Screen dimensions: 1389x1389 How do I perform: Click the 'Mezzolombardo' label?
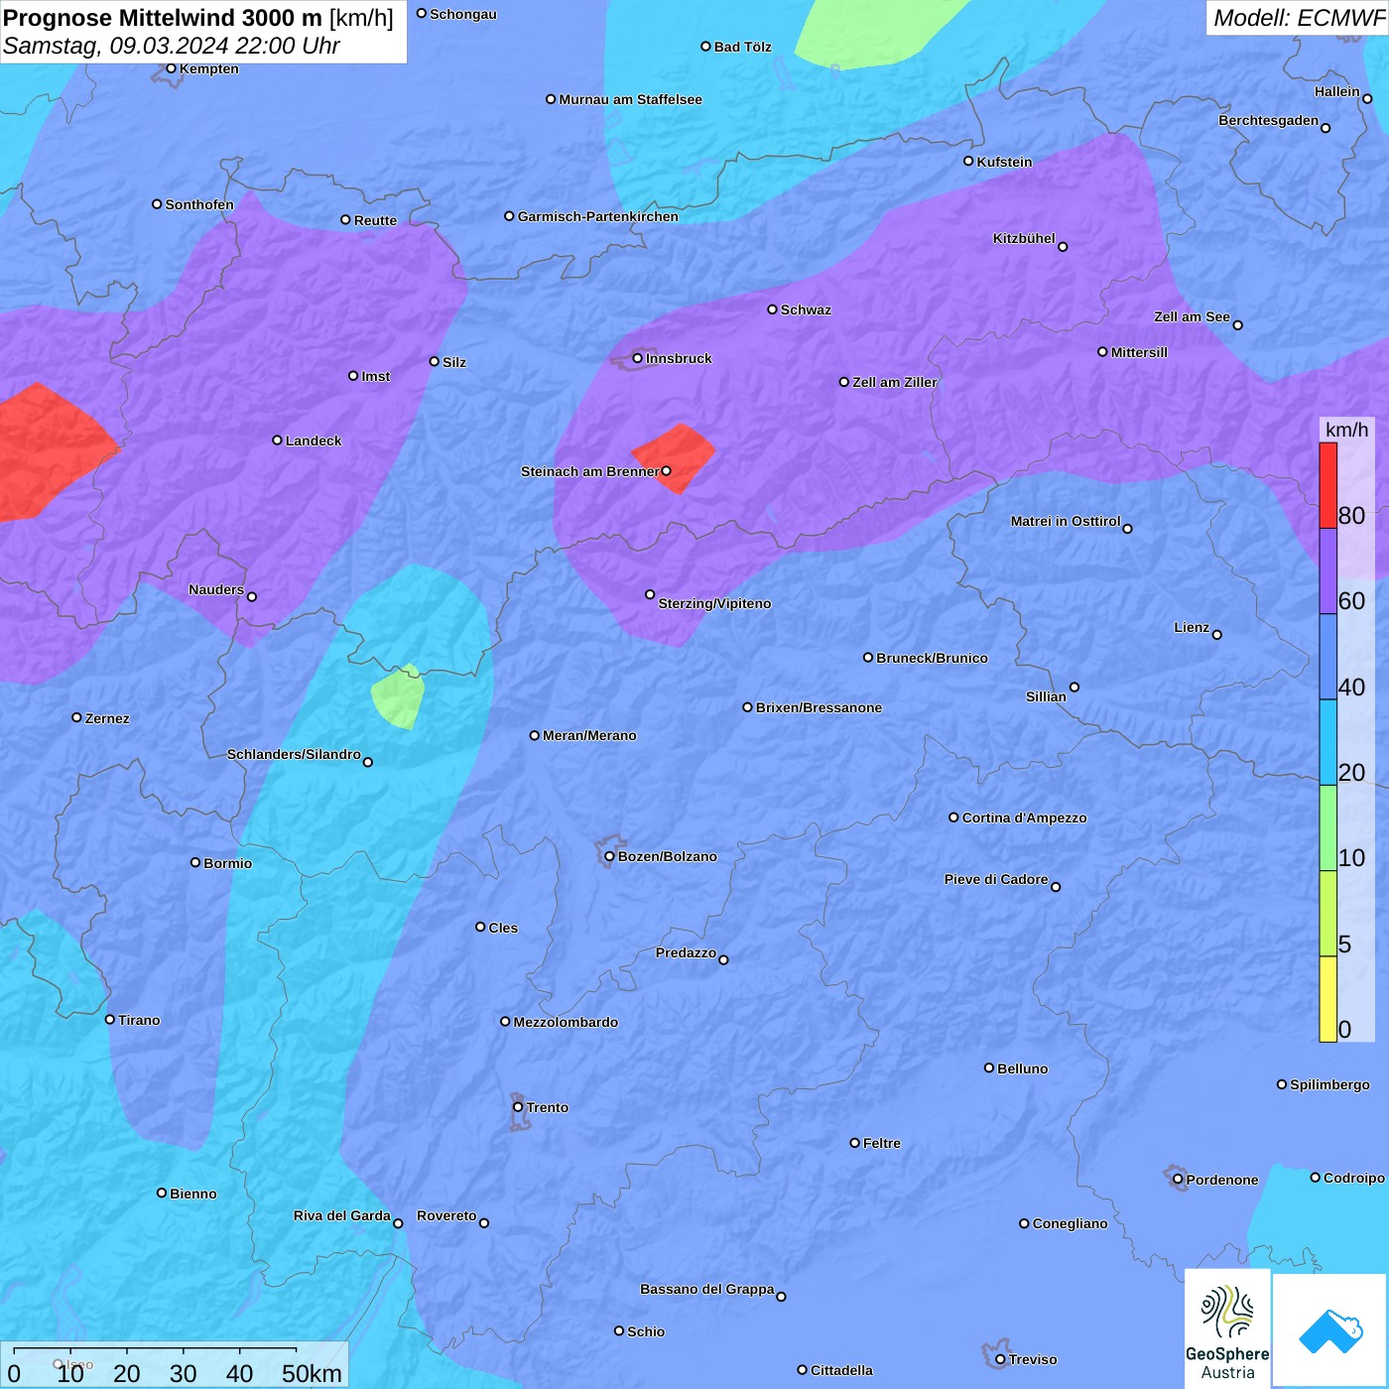[566, 1022]
